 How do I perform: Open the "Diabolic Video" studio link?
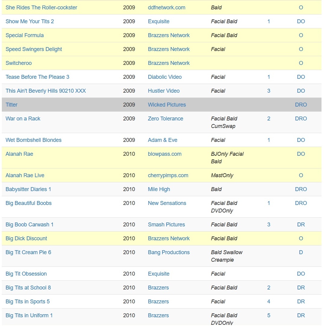[165, 77]
